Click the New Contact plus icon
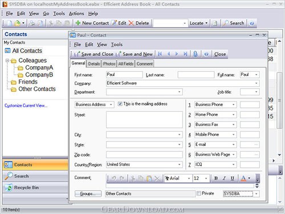The width and height of the screenshot is (285, 214). [78, 23]
